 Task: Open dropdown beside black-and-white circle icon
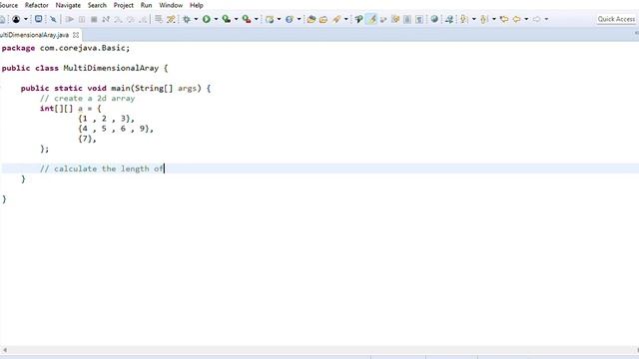click(x=26, y=19)
